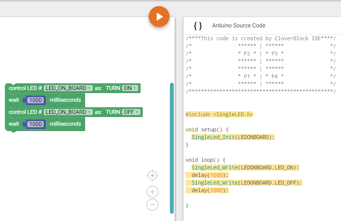Click the orange run/play button
Image resolution: width=341 pixels, height=221 pixels.
pos(159,17)
